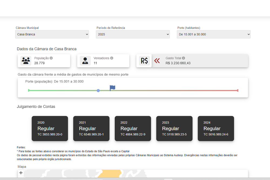Open the 2021 Regular judgment card
The height and width of the screenshot is (180, 270).
[x=91, y=128]
